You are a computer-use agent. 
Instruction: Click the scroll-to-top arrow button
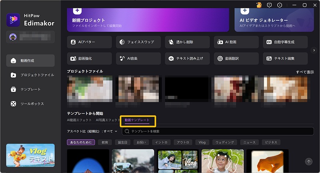pos(308,161)
